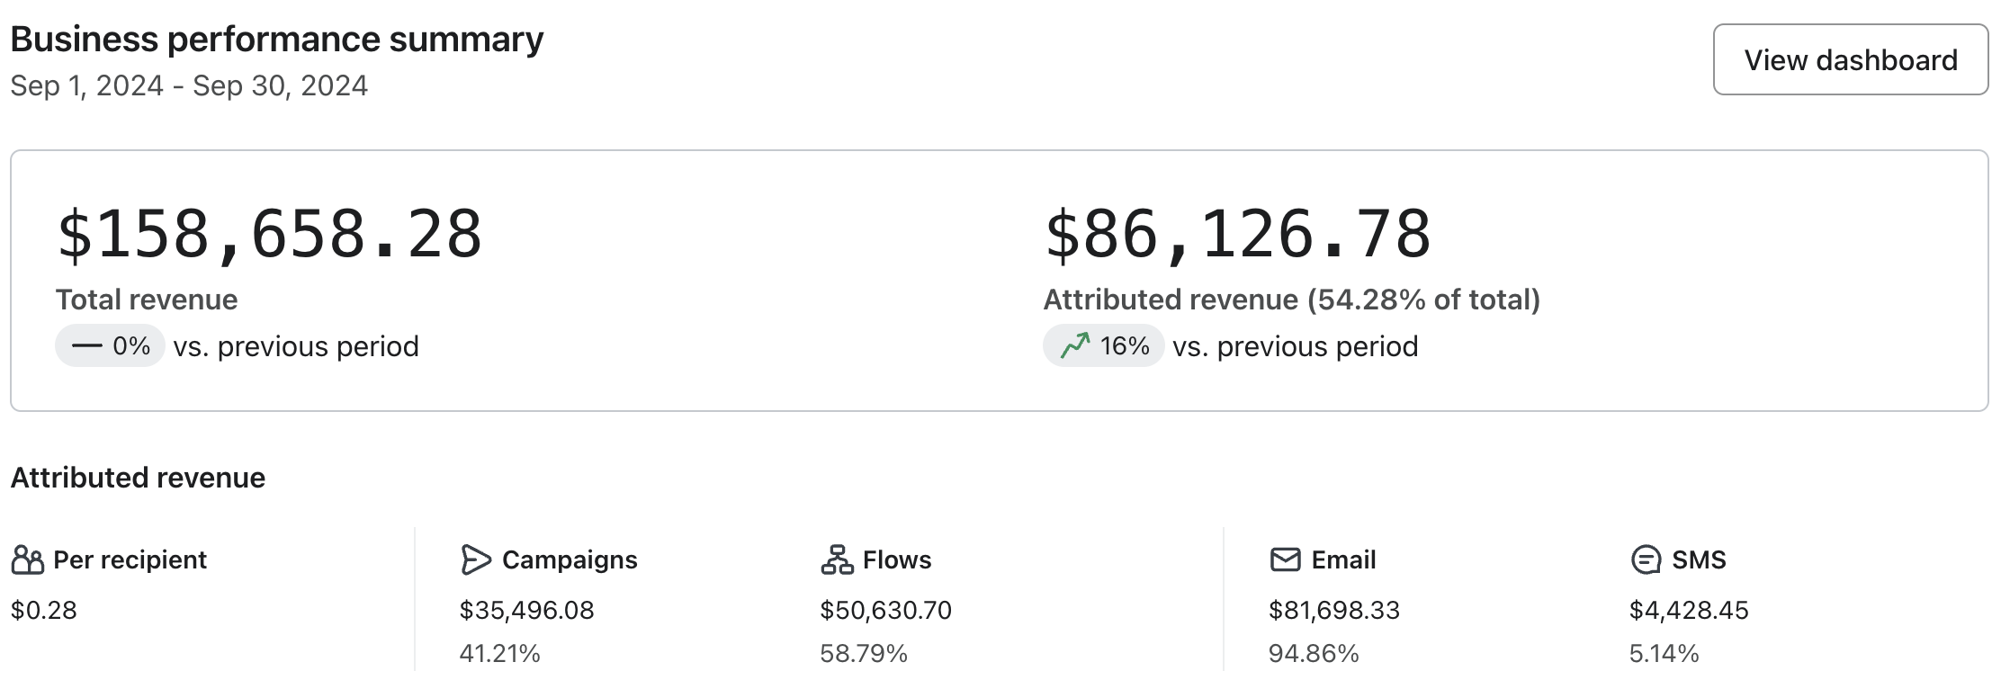Screen dimensions: 2001x680
Task: Click the flat dash trend icon
Action: [87, 346]
